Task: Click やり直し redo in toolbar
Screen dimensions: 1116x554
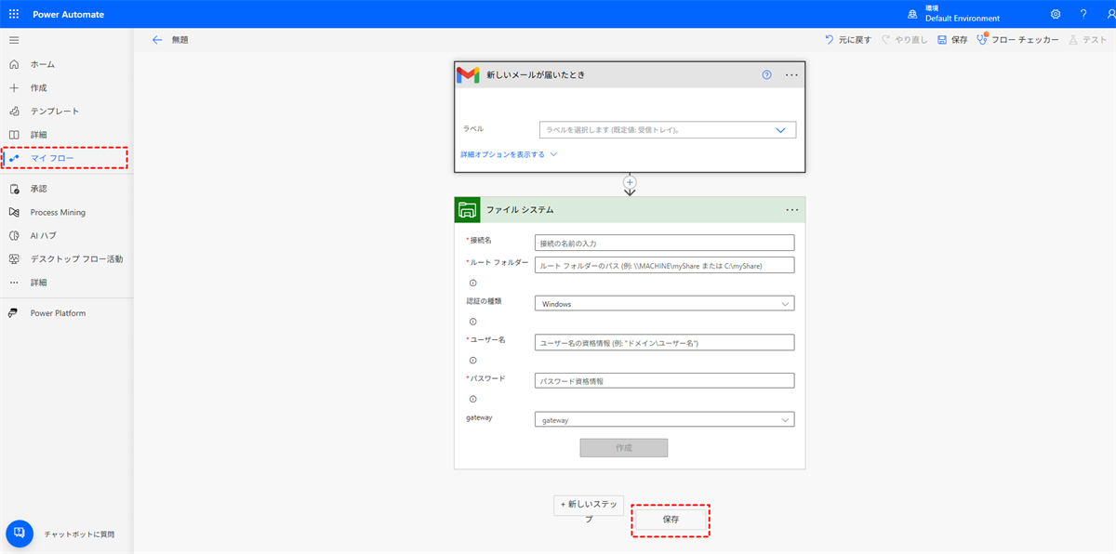Action: point(904,40)
